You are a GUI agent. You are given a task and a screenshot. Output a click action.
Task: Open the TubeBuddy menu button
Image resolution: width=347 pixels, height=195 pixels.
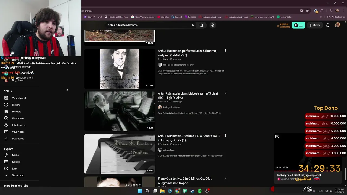tap(298, 25)
